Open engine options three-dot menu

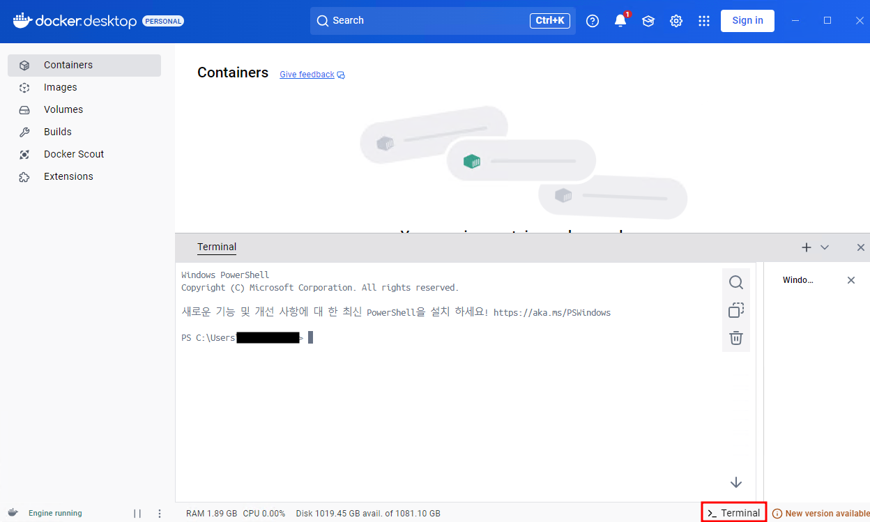pyautogui.click(x=160, y=514)
